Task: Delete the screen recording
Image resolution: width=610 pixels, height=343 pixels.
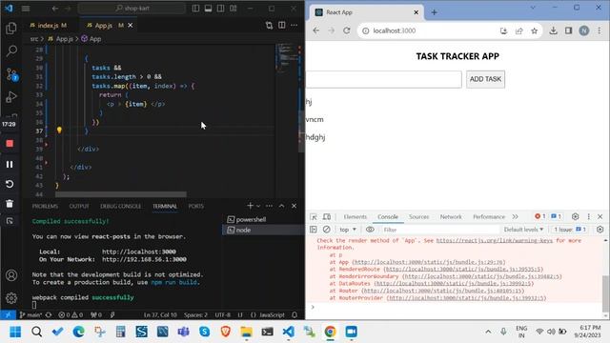Action: pyautogui.click(x=10, y=203)
